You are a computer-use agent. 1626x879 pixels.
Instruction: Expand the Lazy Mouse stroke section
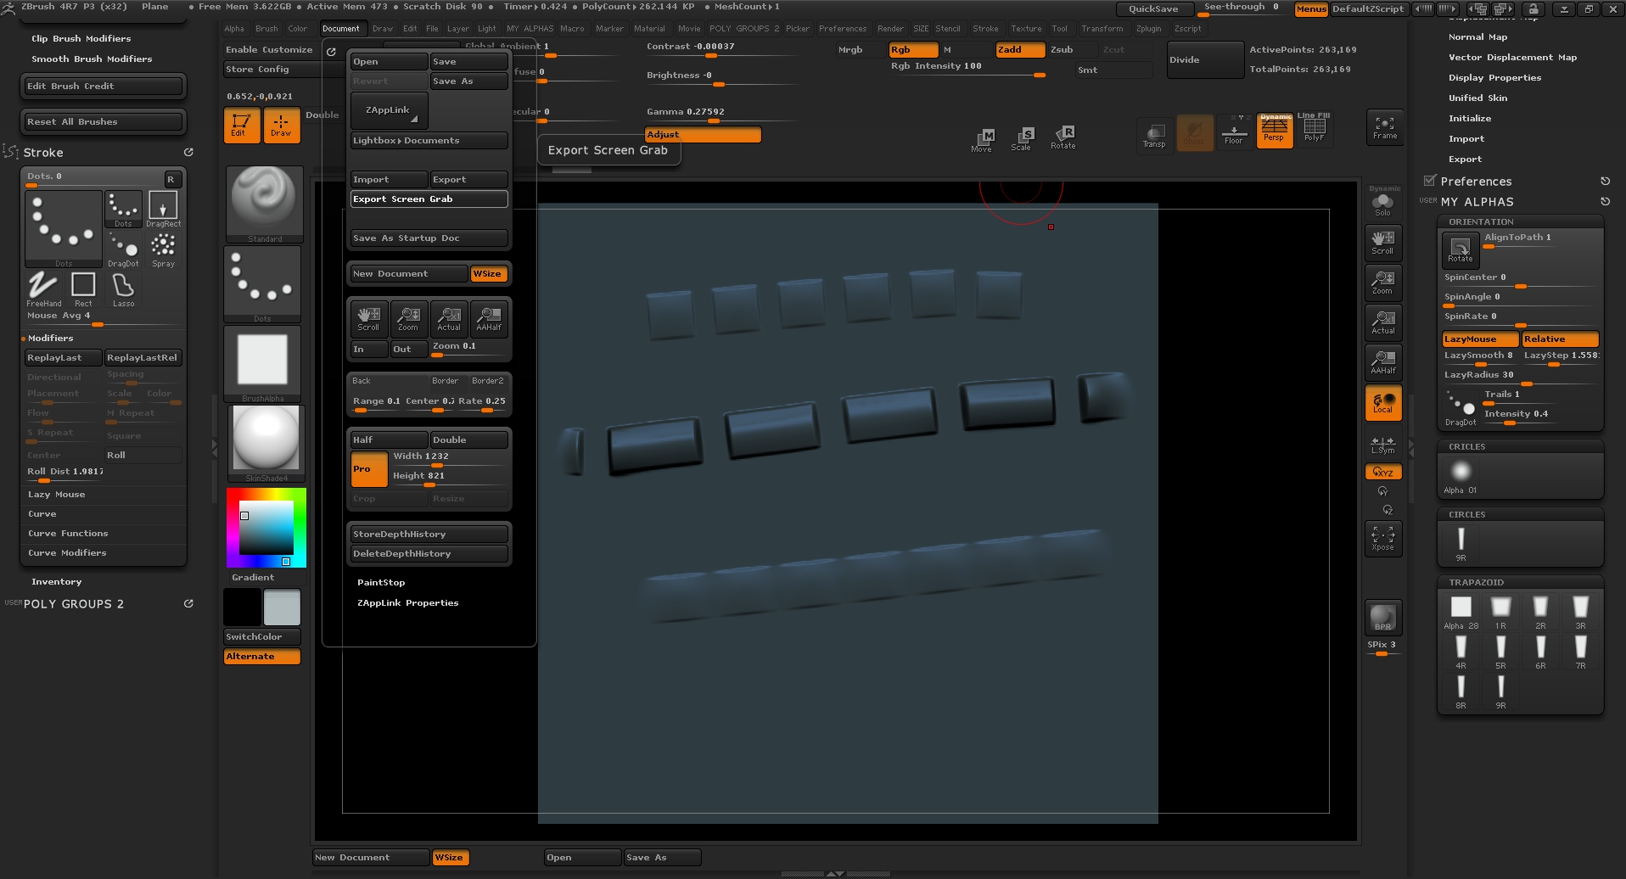click(56, 495)
